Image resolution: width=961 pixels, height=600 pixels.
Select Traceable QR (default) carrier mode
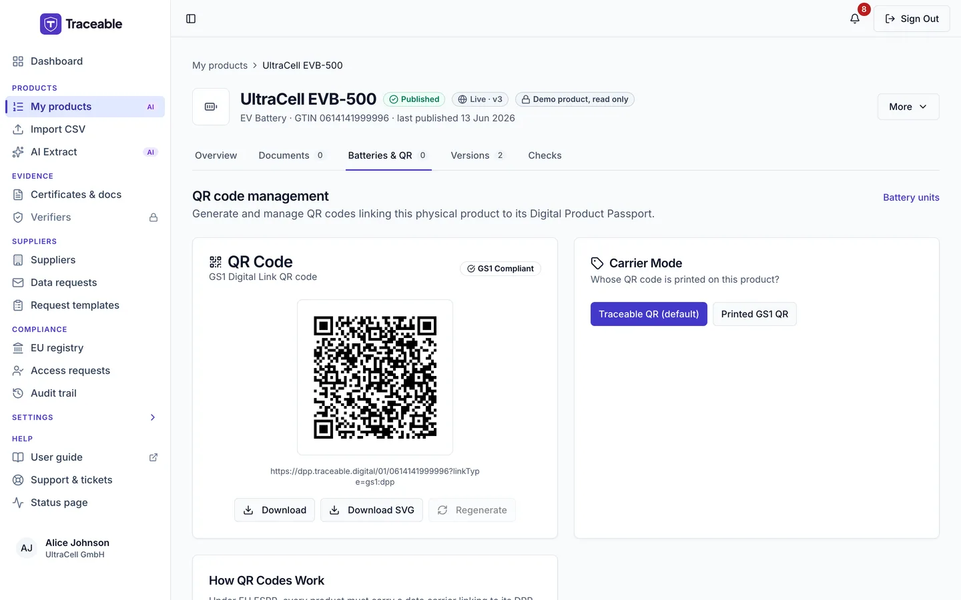click(649, 314)
